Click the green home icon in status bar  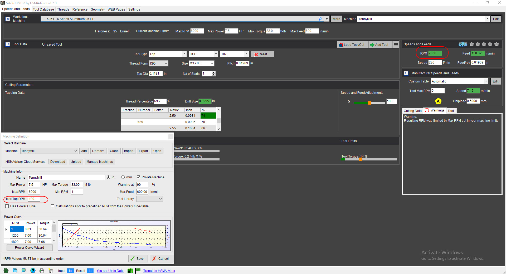pos(6,271)
